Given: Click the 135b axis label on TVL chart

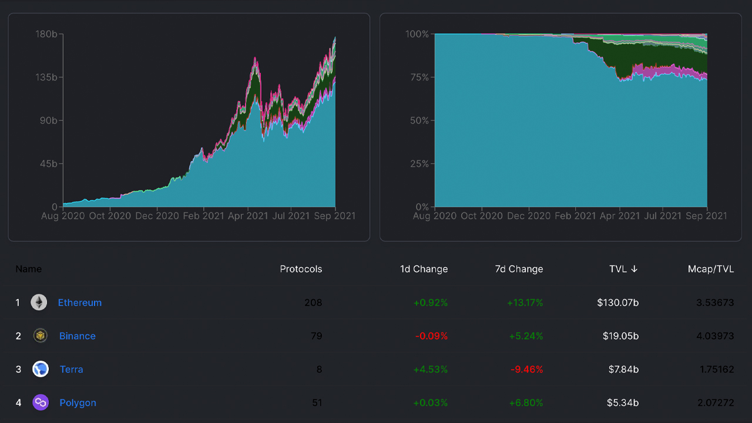Looking at the screenshot, I should click(46, 77).
